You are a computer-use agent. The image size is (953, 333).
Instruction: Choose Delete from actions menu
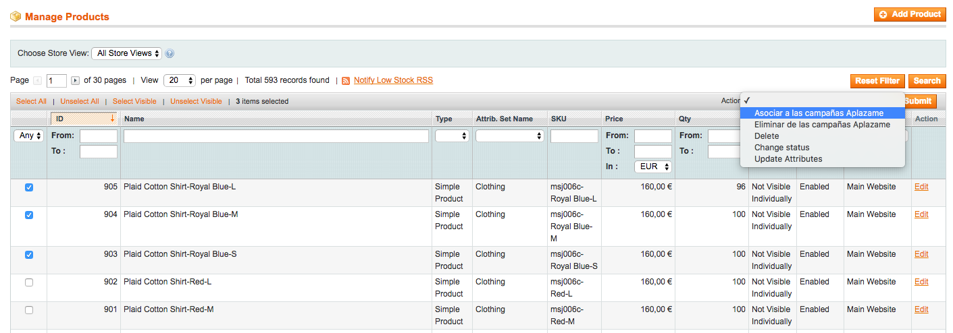pyautogui.click(x=822, y=136)
